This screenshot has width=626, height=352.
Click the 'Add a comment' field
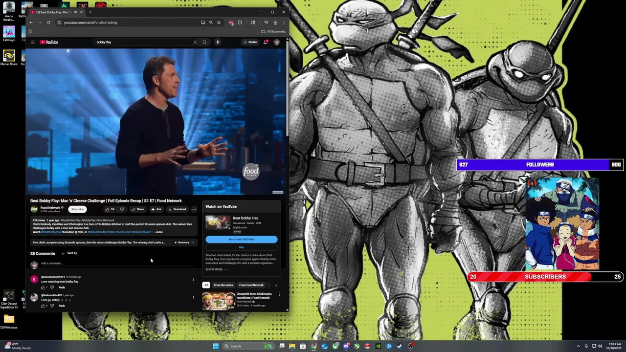[x=117, y=264]
